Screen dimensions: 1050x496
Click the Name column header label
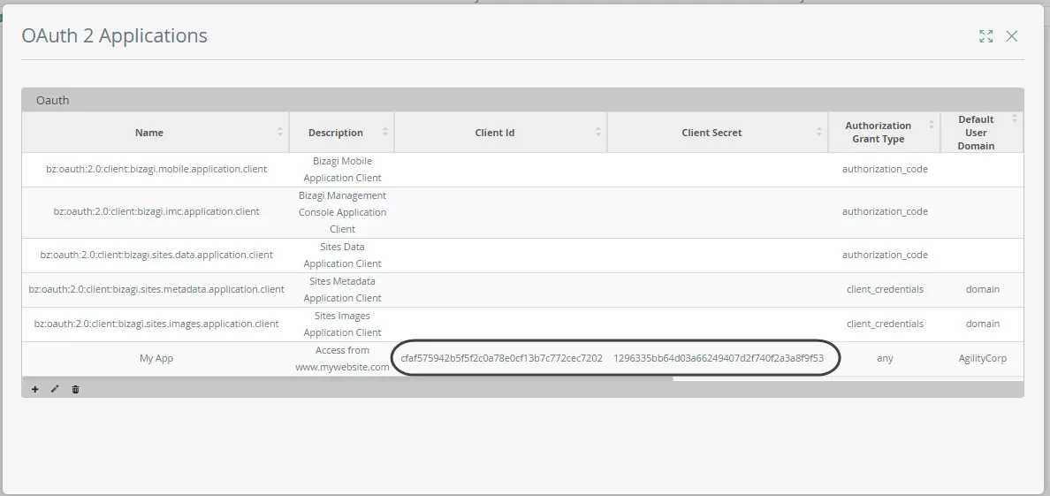pyautogui.click(x=148, y=133)
